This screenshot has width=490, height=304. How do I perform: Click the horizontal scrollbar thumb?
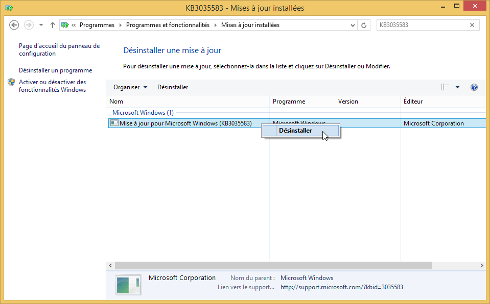click(x=273, y=266)
